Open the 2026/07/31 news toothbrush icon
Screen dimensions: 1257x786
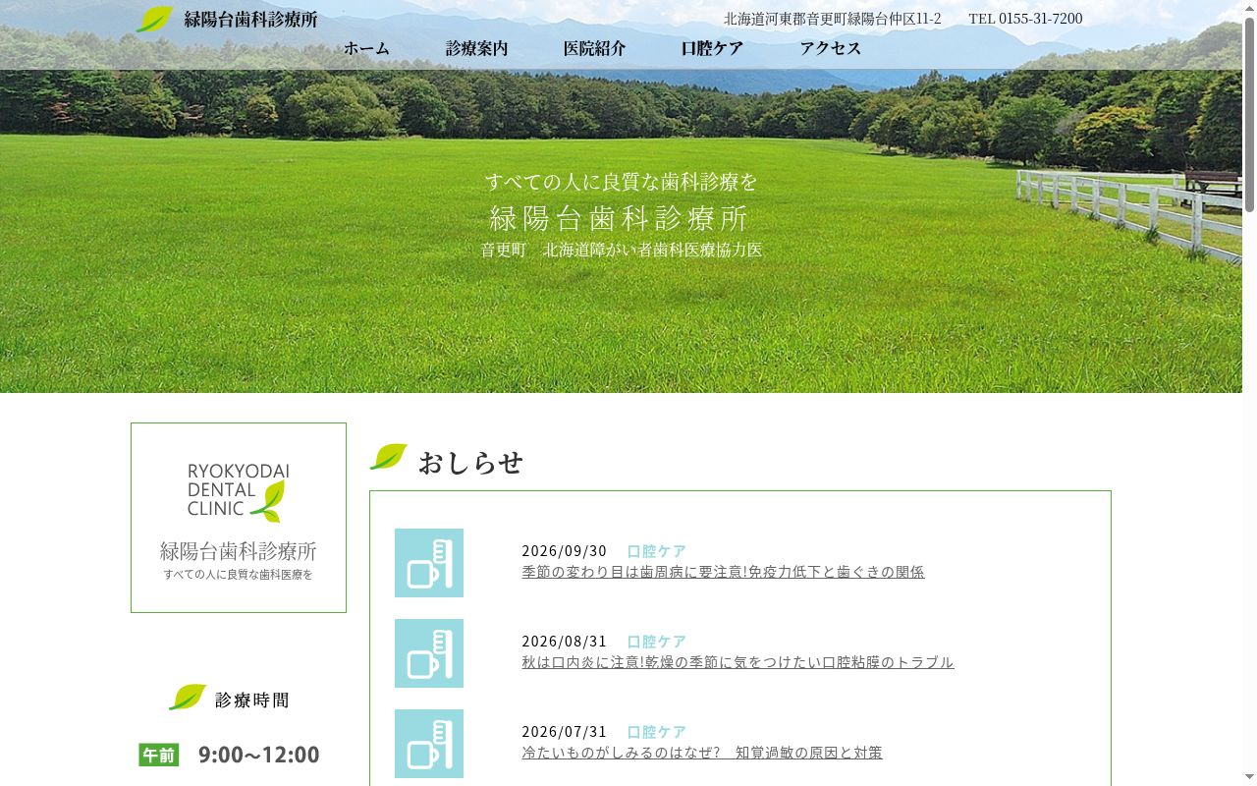(x=429, y=744)
